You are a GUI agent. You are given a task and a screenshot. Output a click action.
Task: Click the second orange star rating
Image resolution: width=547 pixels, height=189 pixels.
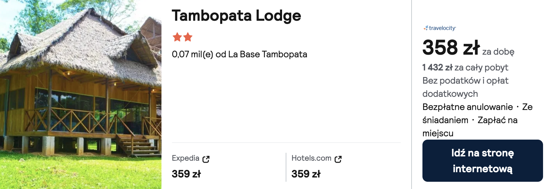click(x=188, y=37)
